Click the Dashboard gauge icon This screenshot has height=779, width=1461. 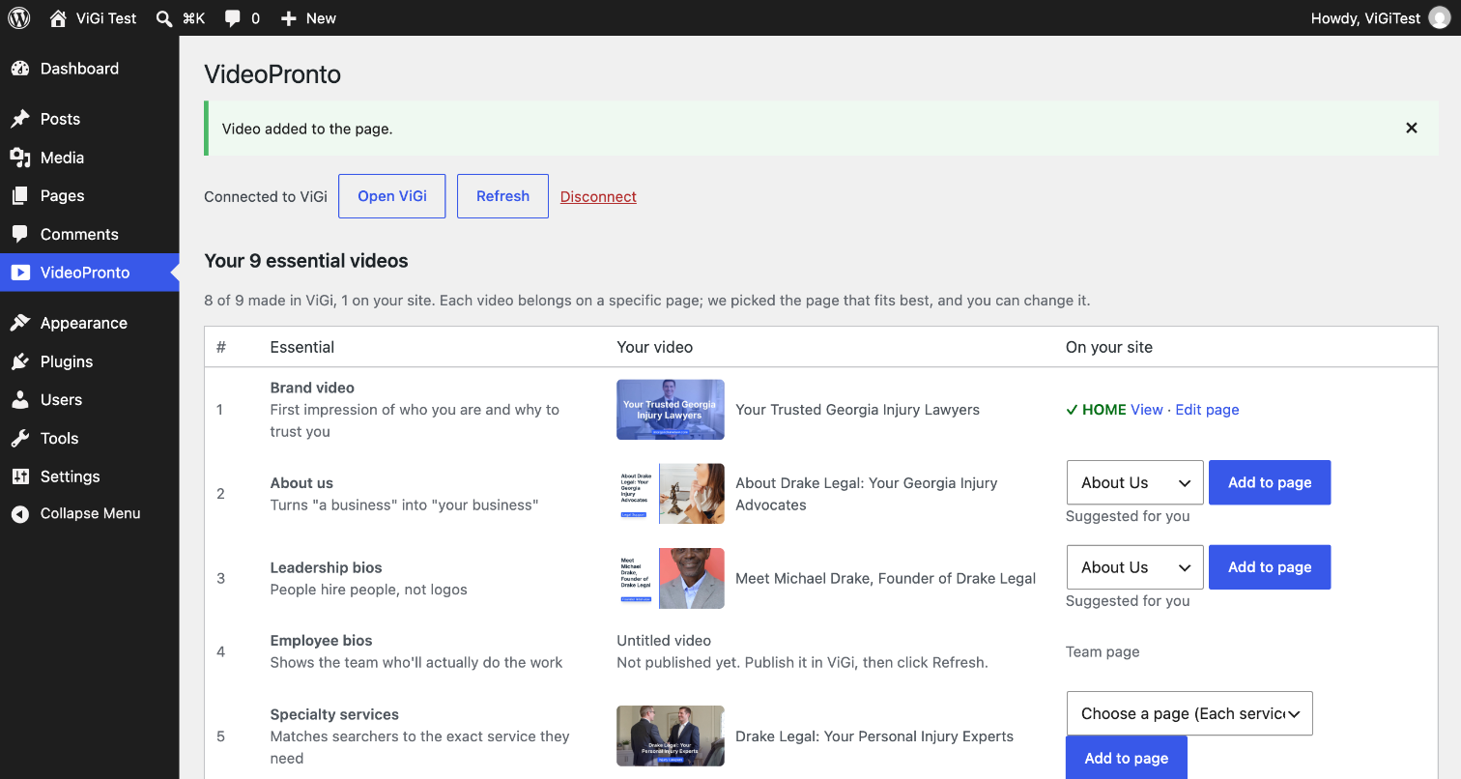[x=20, y=69]
